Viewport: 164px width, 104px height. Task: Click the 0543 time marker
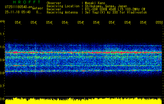49,23
